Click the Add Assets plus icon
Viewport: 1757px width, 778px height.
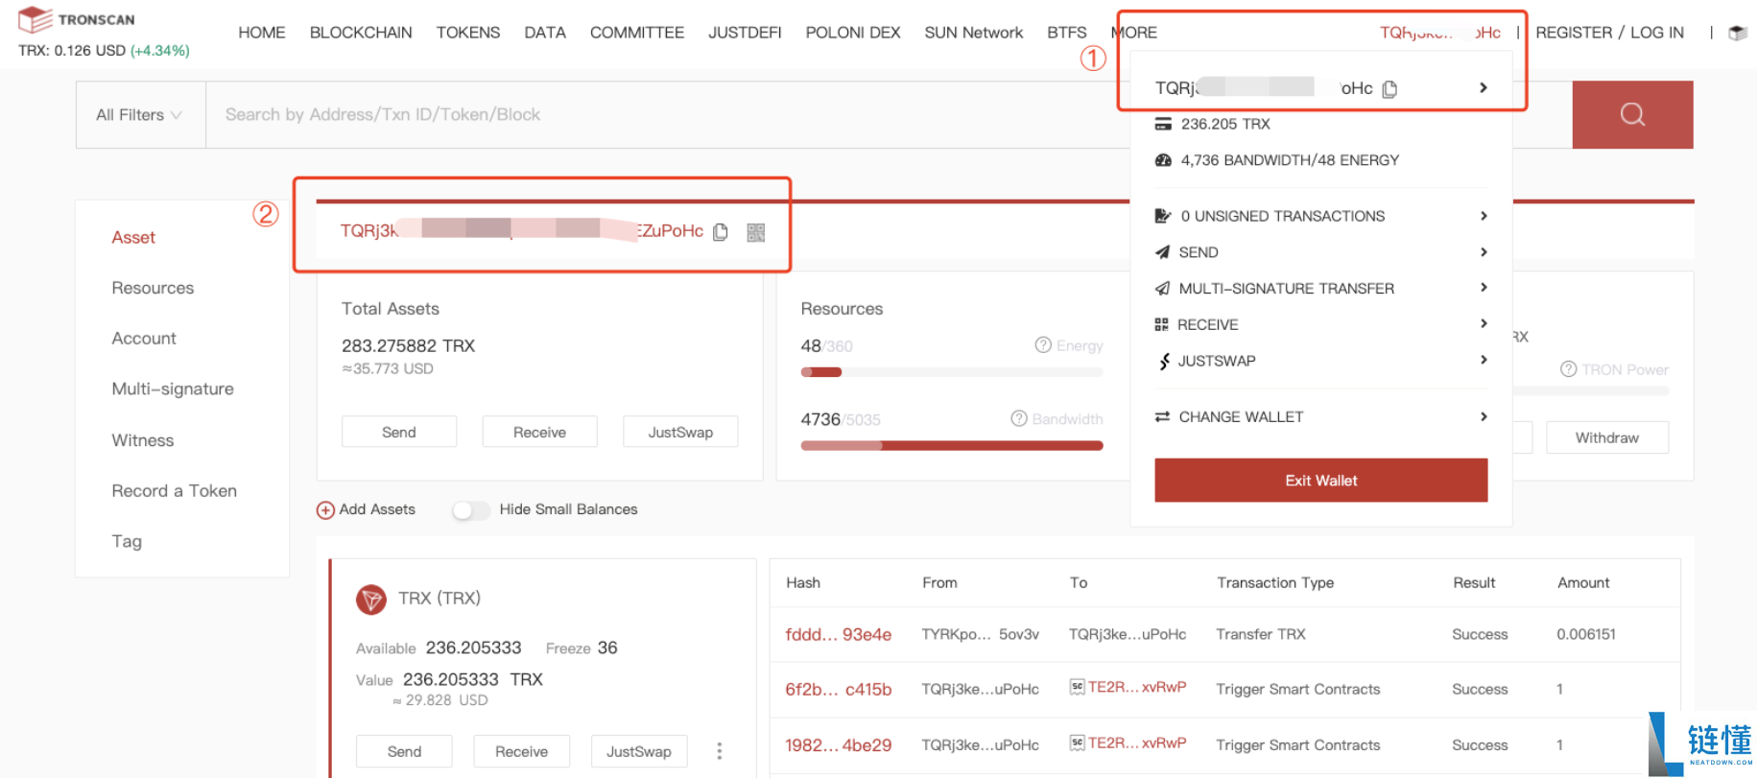325,510
